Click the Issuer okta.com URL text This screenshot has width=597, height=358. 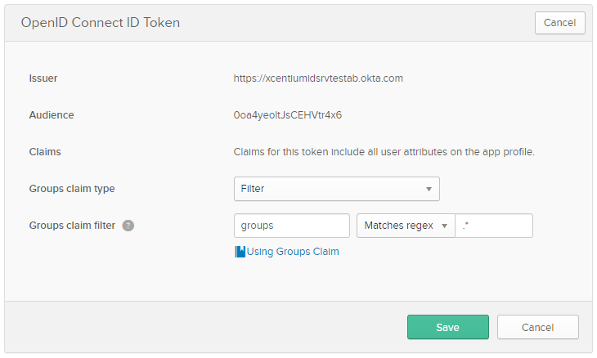(x=318, y=78)
